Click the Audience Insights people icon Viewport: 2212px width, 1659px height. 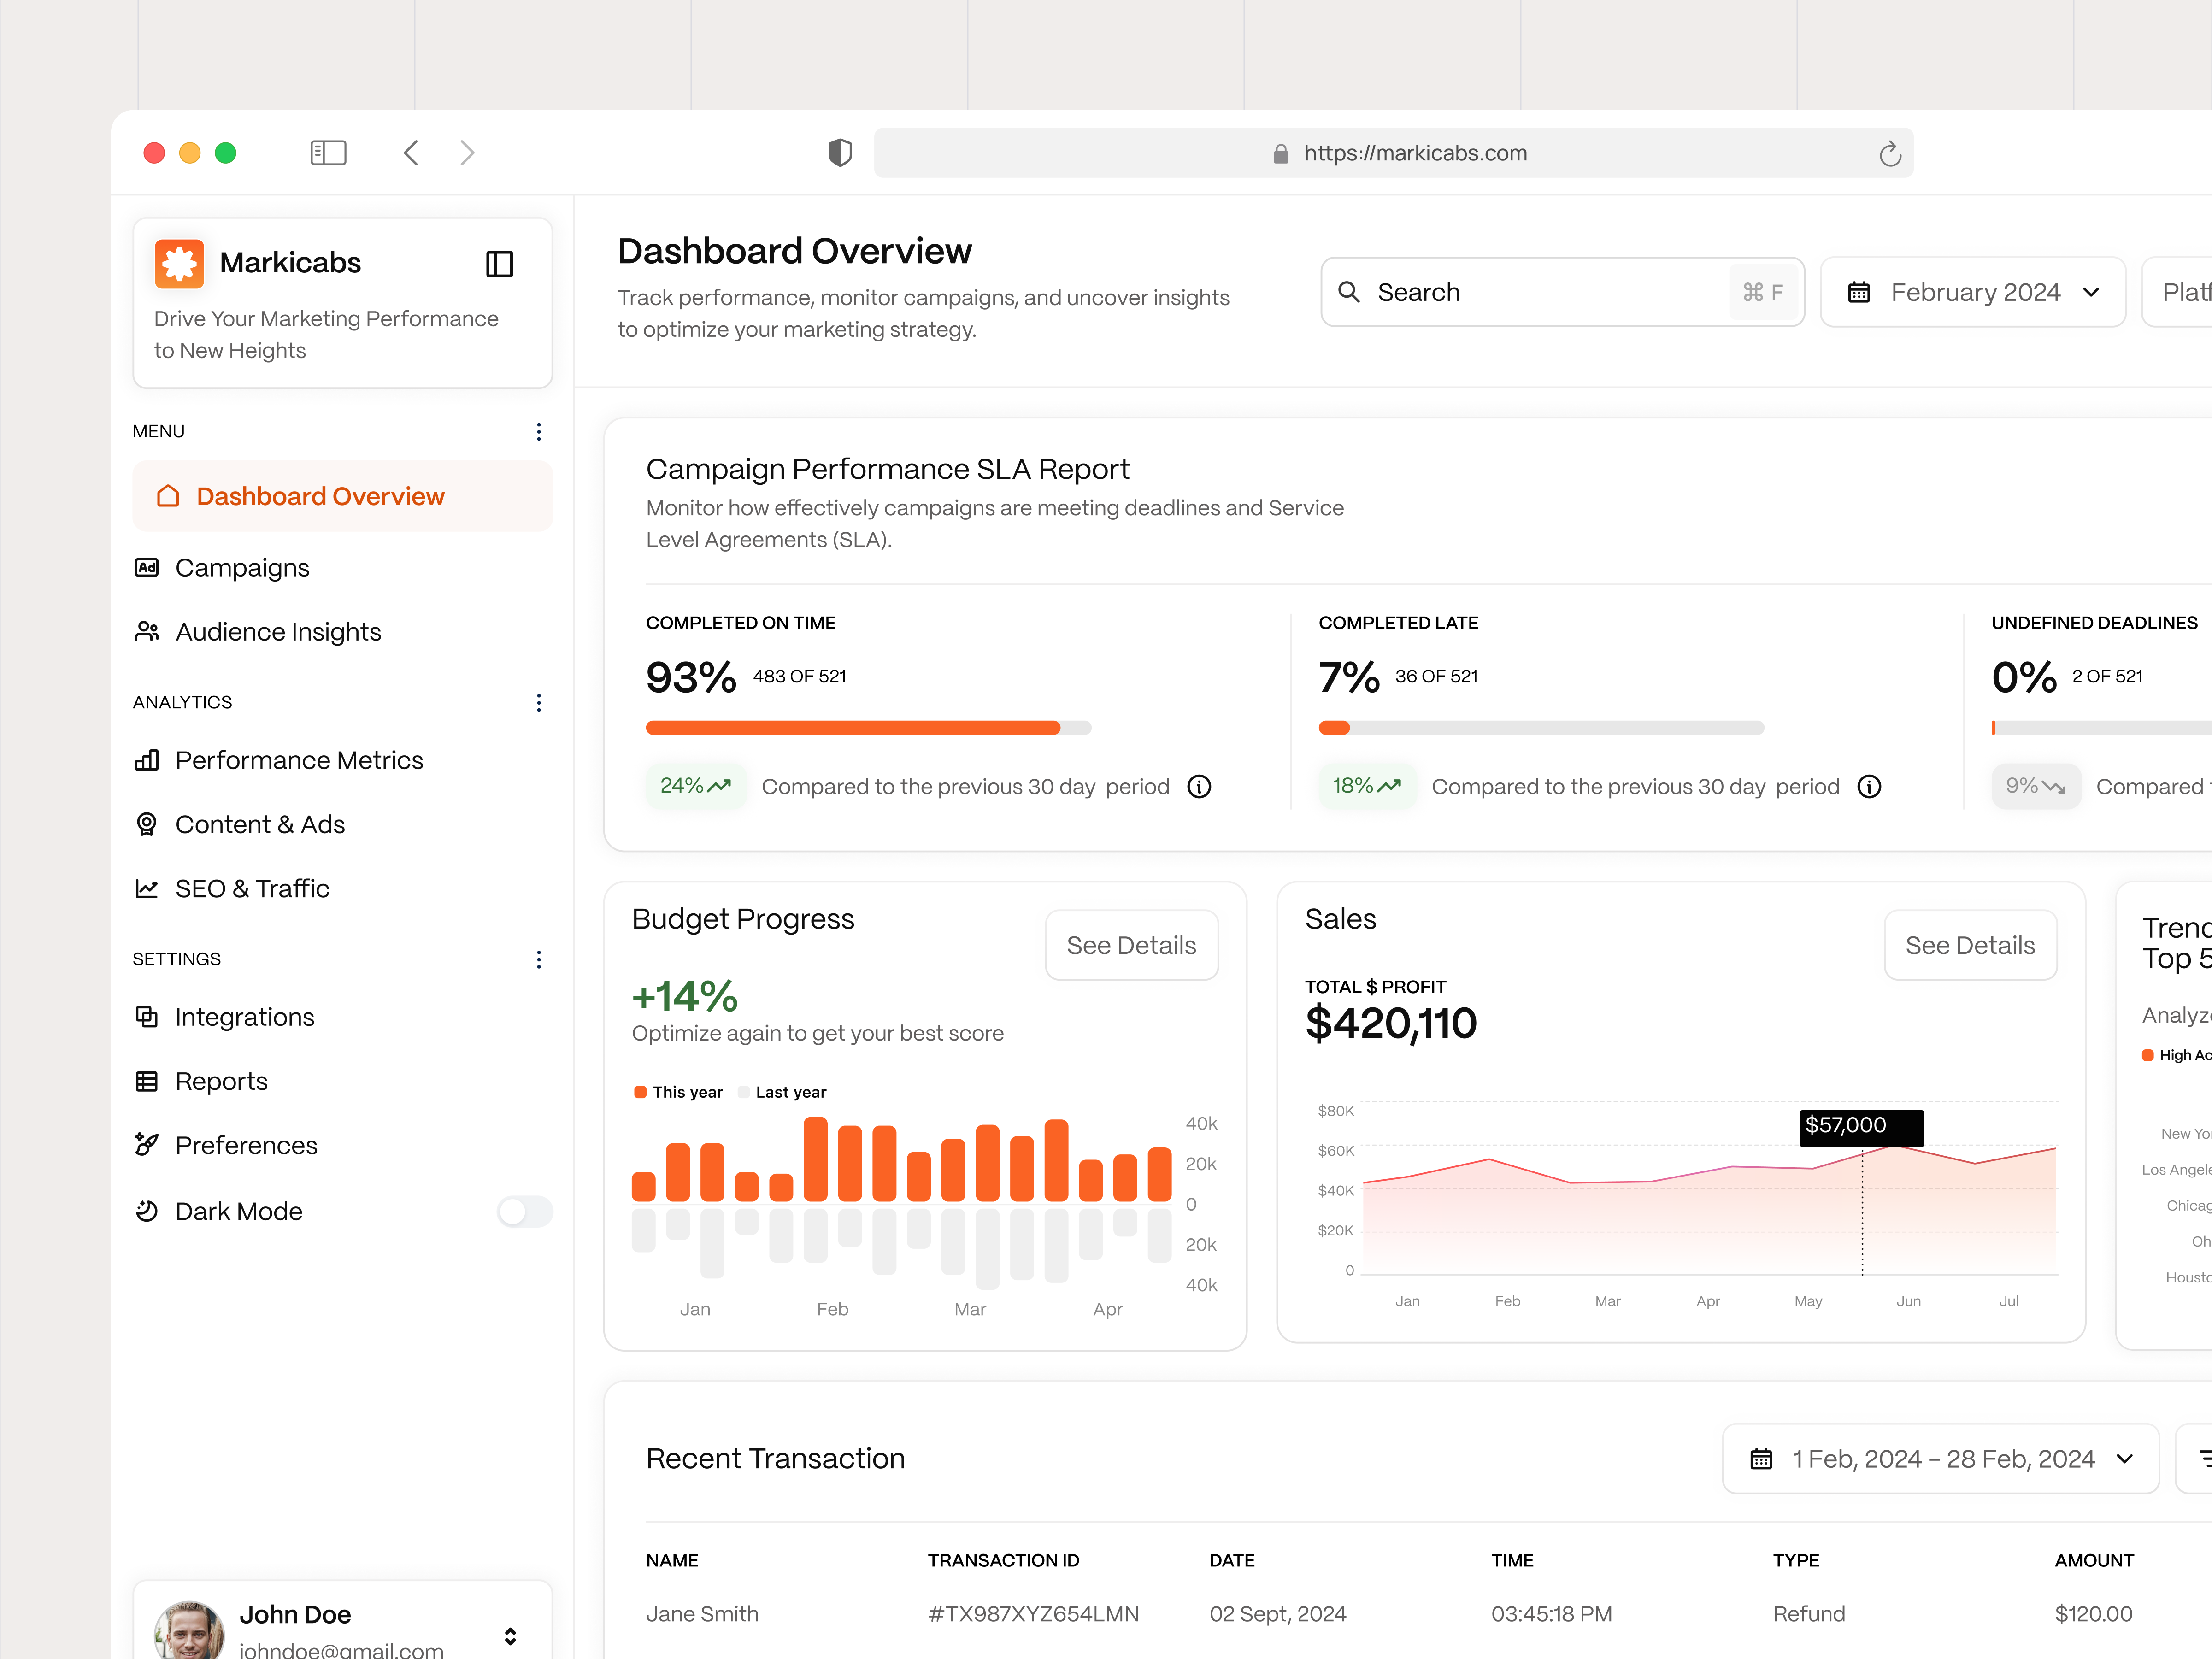click(x=147, y=632)
